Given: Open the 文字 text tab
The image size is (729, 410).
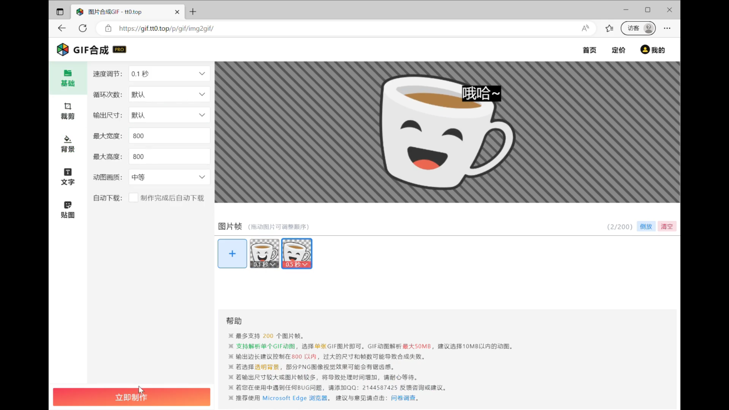Looking at the screenshot, I should pyautogui.click(x=68, y=177).
